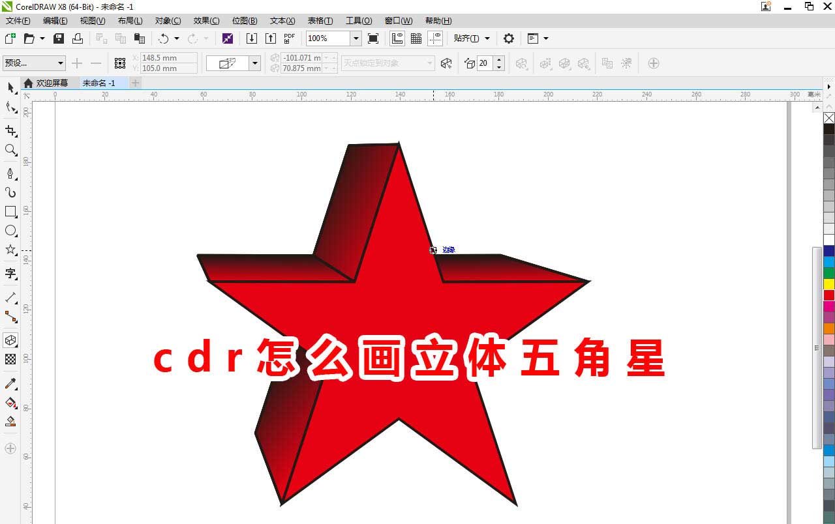Screen dimensions: 835x524
Task: Pick the Eyedropper tool
Action: (x=10, y=383)
